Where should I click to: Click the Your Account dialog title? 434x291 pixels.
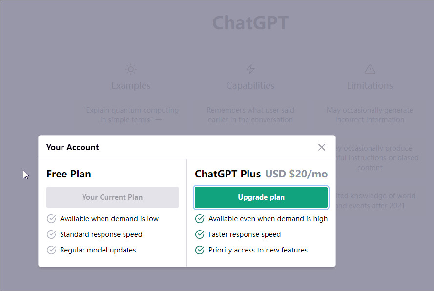click(73, 147)
